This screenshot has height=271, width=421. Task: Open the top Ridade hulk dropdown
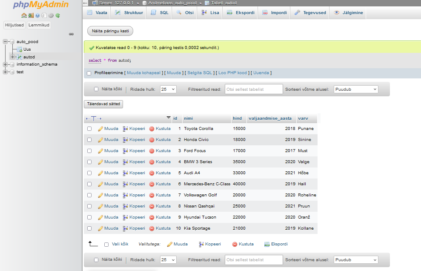coord(168,89)
